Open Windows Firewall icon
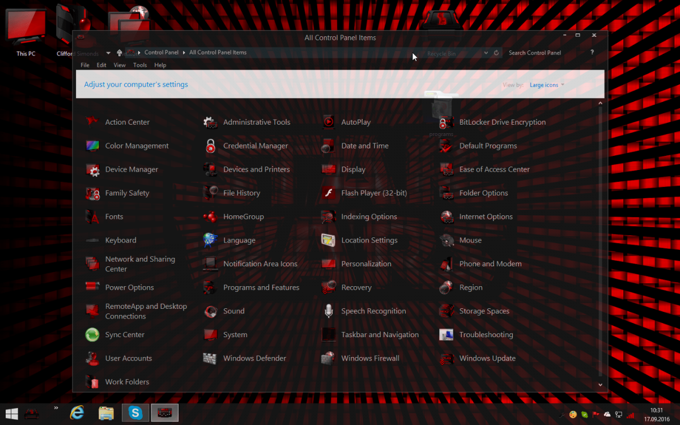Image resolution: width=680 pixels, height=425 pixels. pos(329,358)
